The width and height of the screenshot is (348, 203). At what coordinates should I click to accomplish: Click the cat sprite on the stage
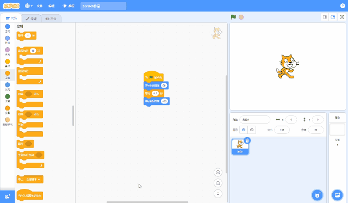click(x=287, y=66)
